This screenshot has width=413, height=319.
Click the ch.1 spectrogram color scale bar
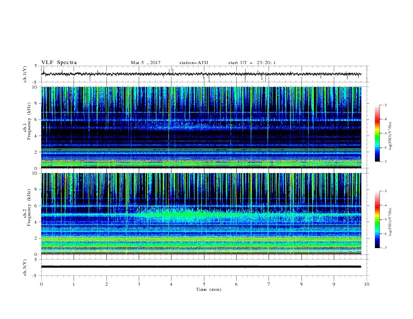[x=377, y=133]
